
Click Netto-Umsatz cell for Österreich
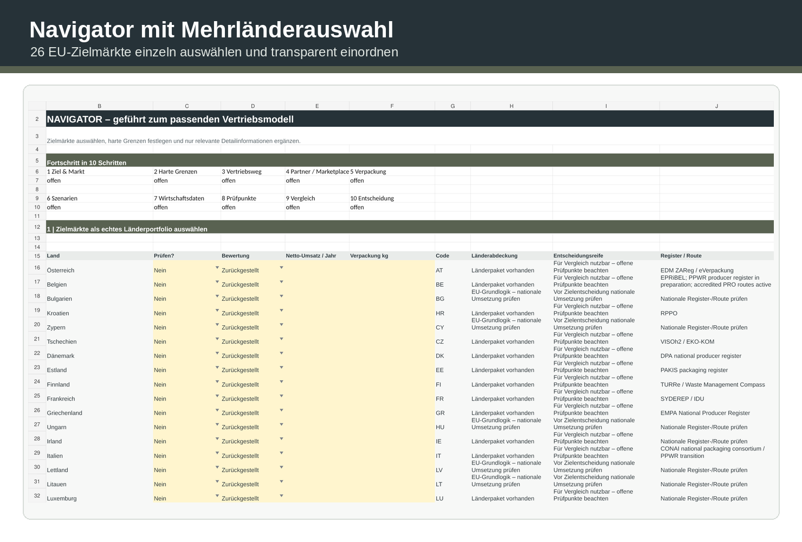317,267
